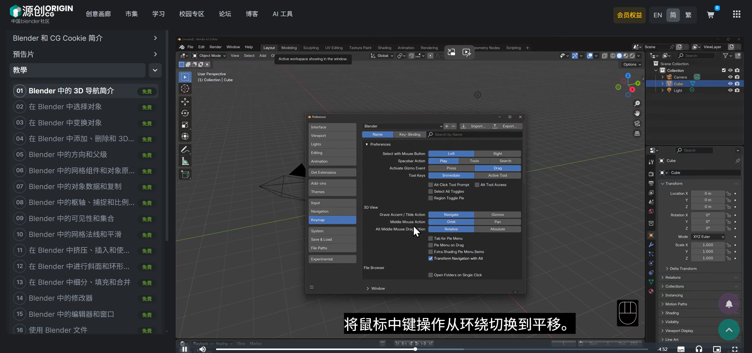Click the subtitles icon in video controls
Viewport: 752px width, 353px height.
point(681,349)
